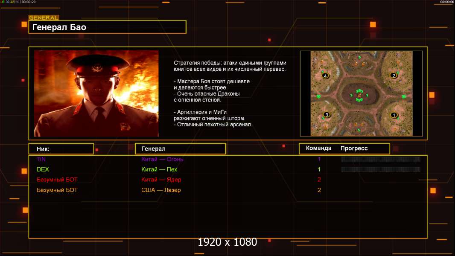This screenshot has height=256, width=455.
Task: Click the 'Очень опасные Драконы' line
Action: coord(207,93)
